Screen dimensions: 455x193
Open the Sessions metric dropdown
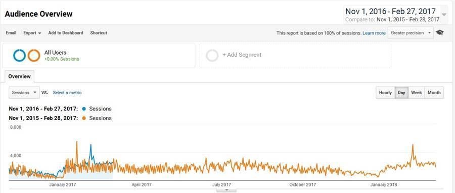click(x=24, y=92)
